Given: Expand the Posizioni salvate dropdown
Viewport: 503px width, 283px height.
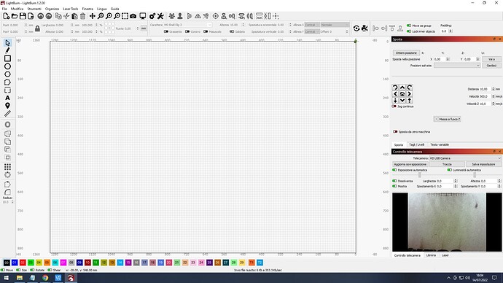Looking at the screenshot, I should click(x=457, y=66).
